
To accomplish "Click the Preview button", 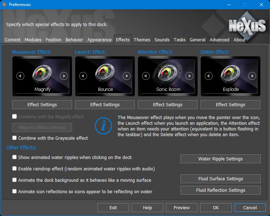I will [x=182, y=207].
